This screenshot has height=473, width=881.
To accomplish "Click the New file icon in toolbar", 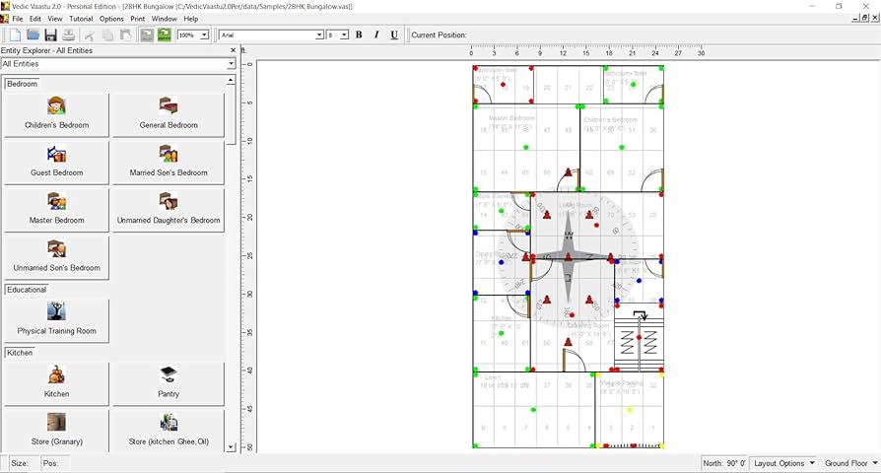I will point(14,34).
